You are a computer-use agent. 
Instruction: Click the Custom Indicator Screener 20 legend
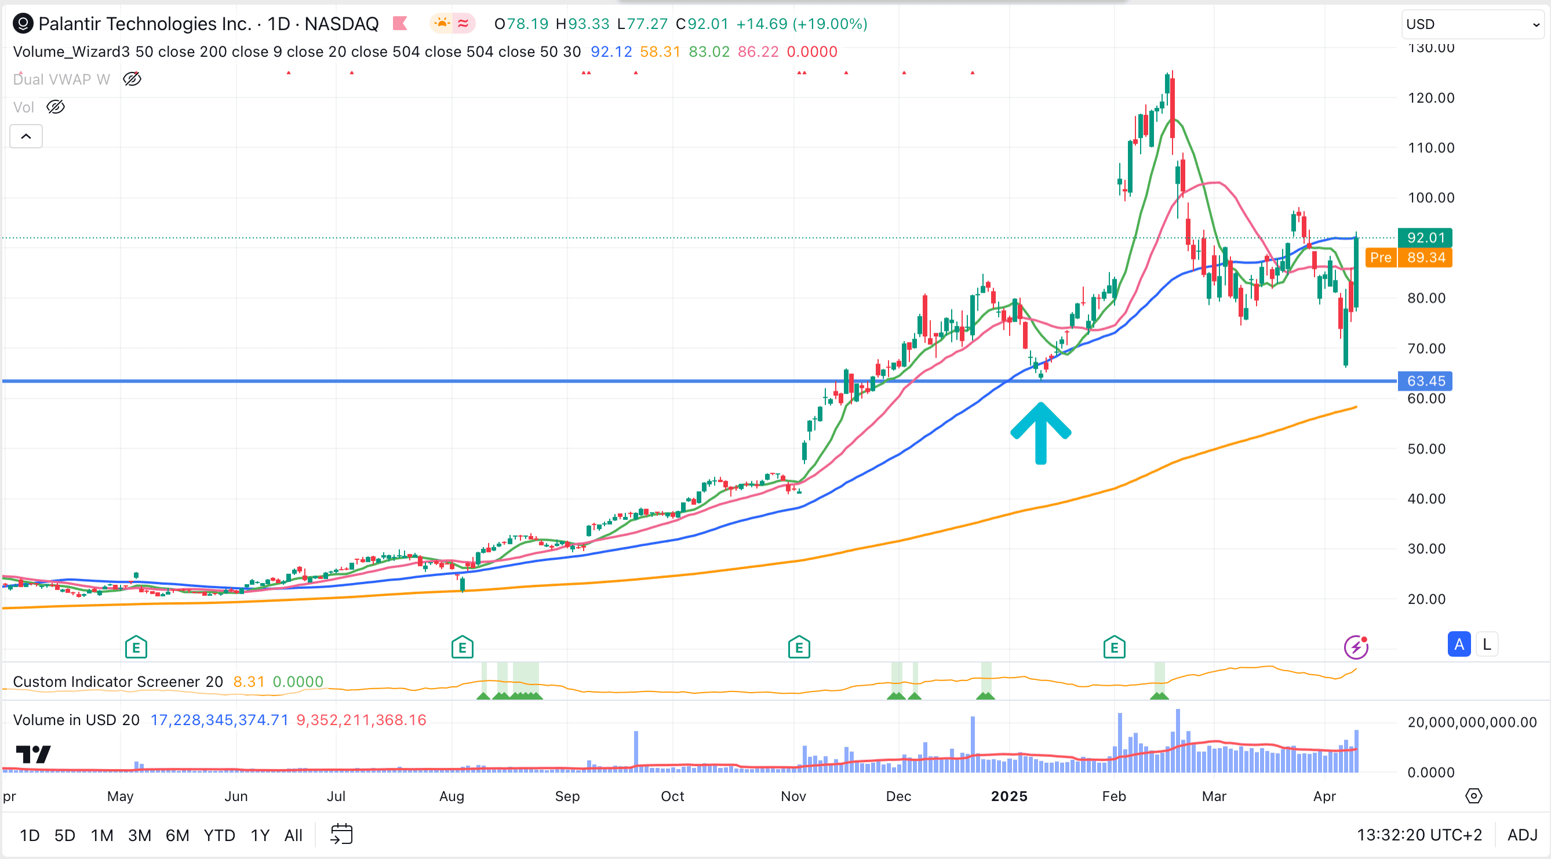click(x=118, y=682)
